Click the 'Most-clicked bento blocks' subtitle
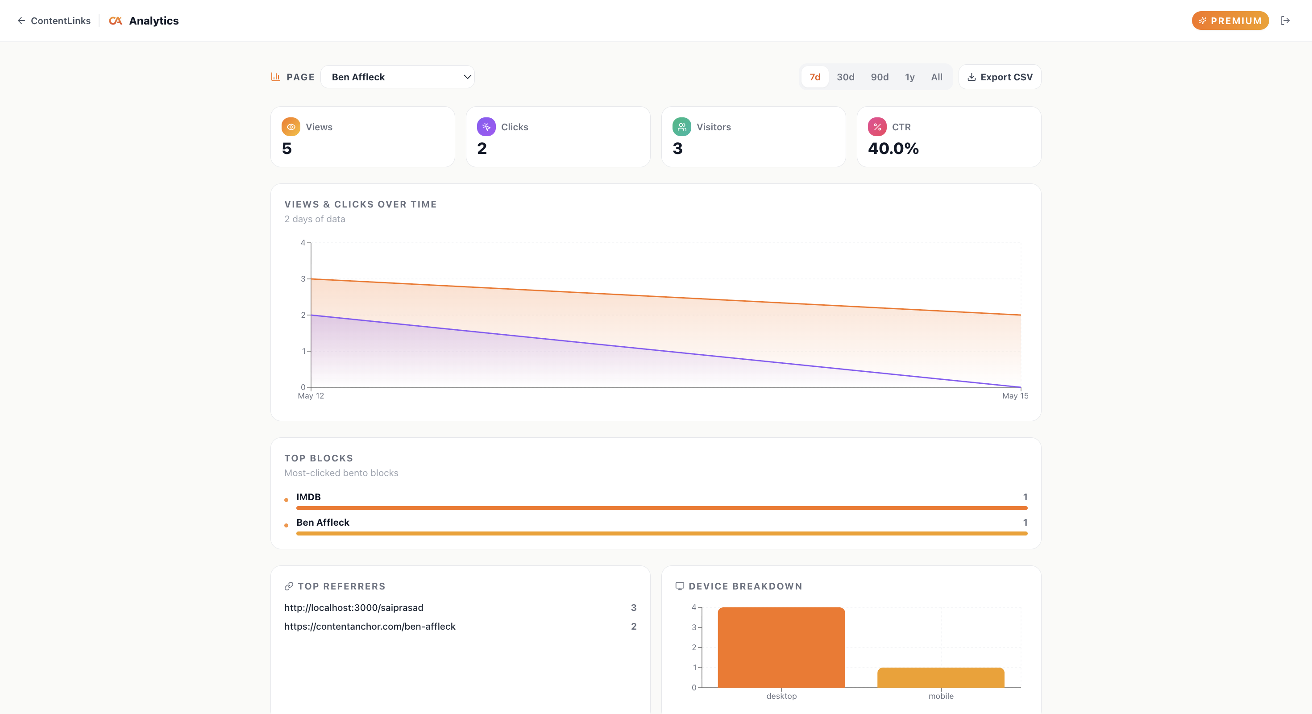The height and width of the screenshot is (714, 1312). tap(341, 473)
